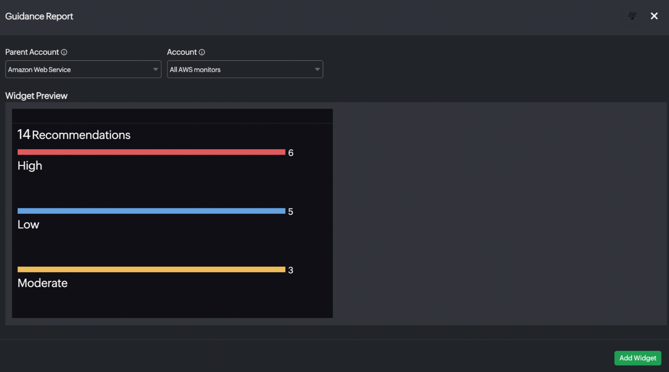Close the Guidance Report dialog
Screen dimensions: 669x372
654,16
